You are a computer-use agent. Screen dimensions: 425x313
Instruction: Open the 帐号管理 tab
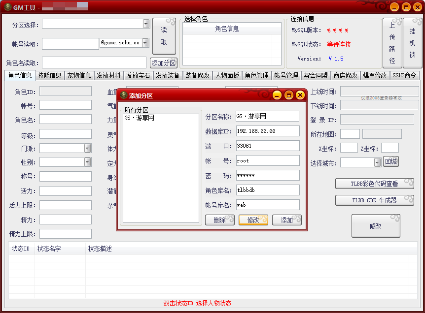click(x=286, y=76)
